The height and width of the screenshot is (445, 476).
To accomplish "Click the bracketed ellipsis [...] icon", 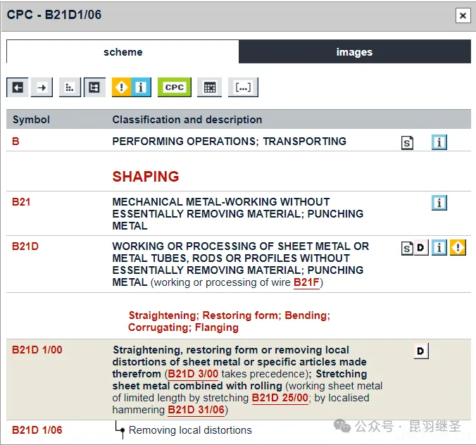I will [243, 87].
